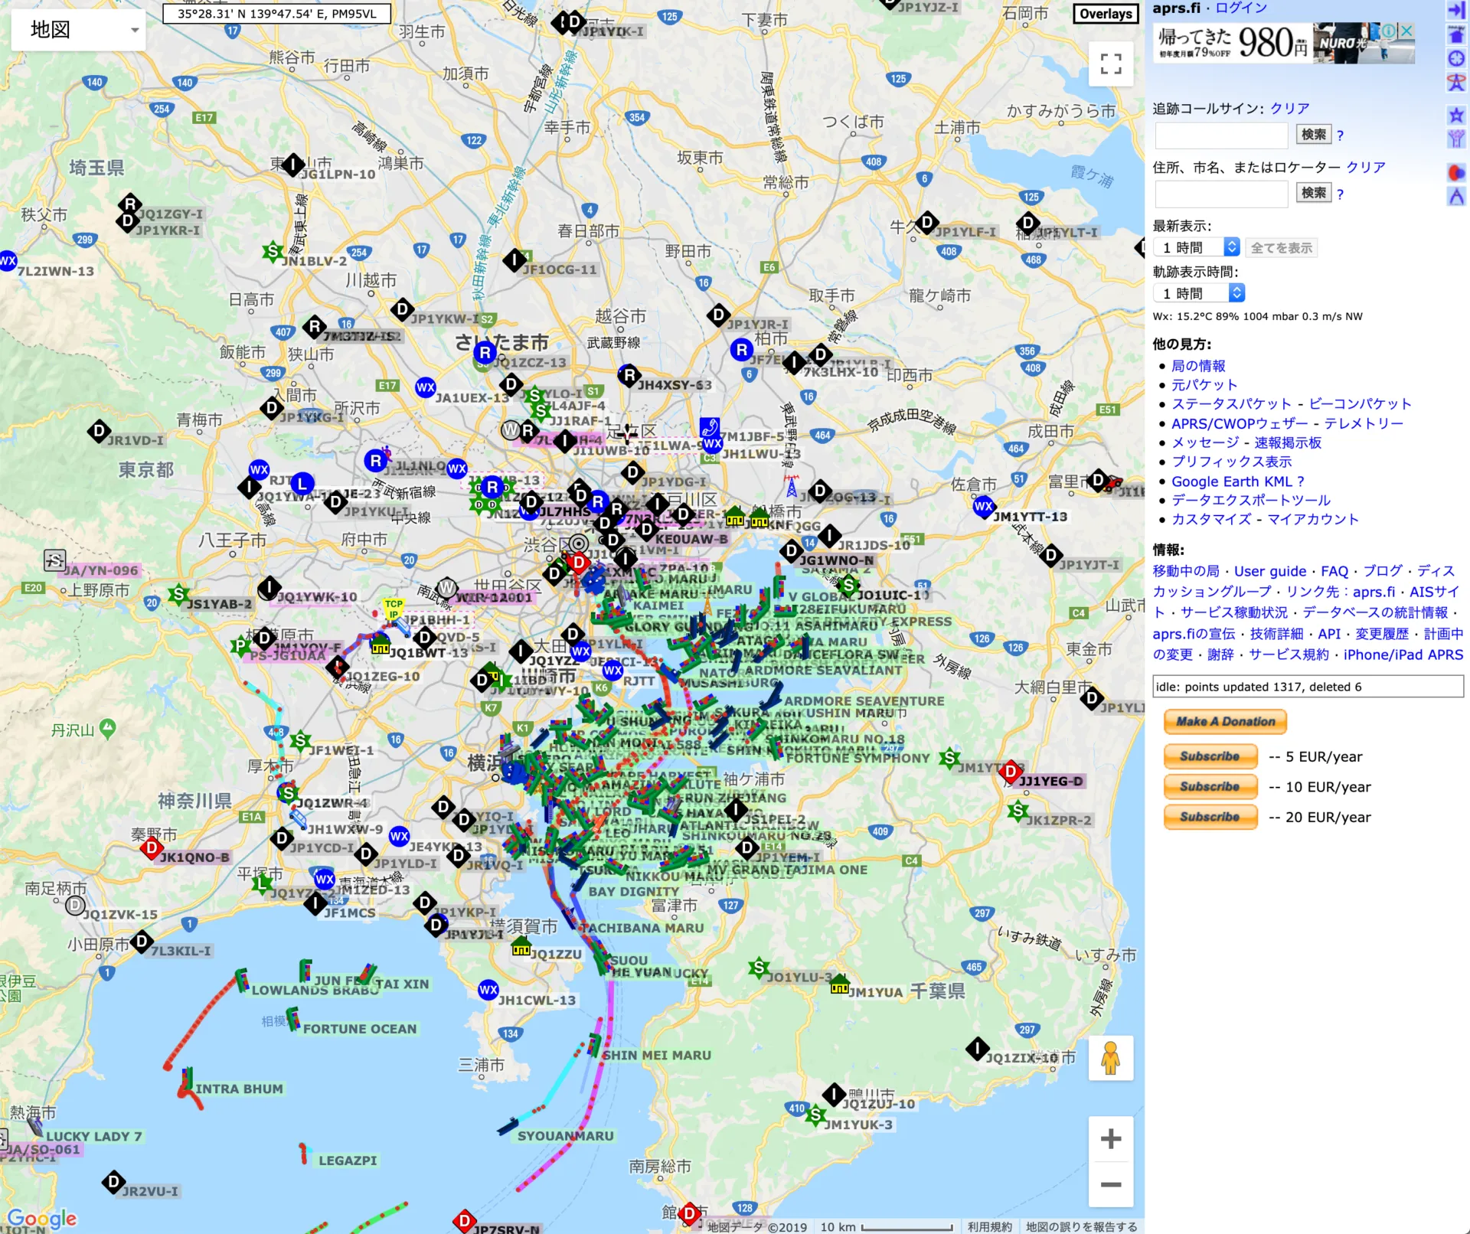Open 最新表示 1 時間 dropdown
This screenshot has height=1234, width=1470.
1196,247
